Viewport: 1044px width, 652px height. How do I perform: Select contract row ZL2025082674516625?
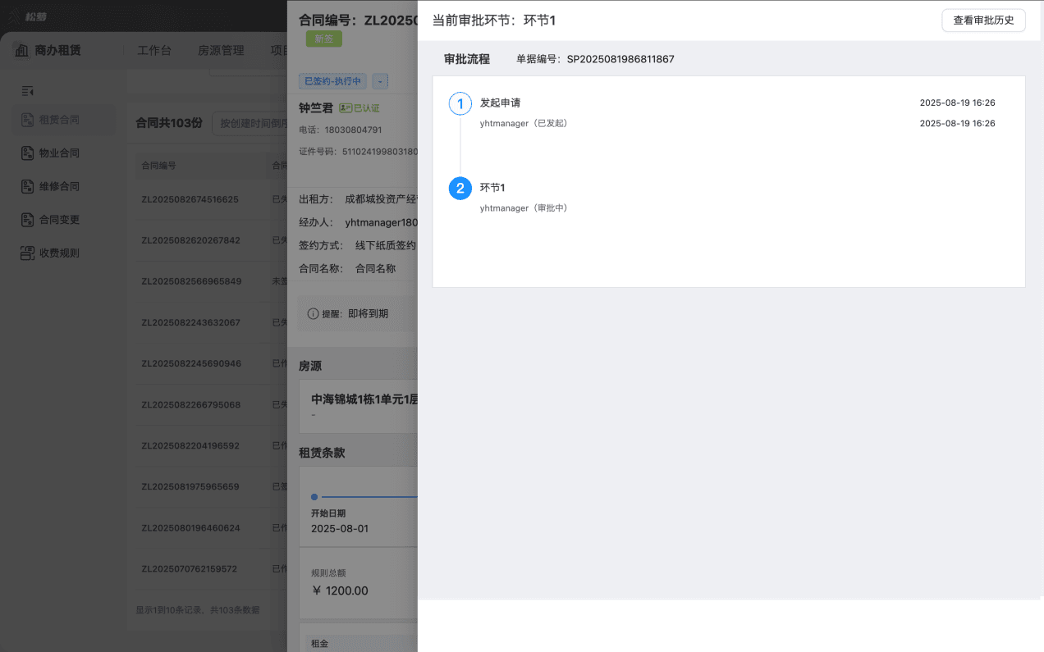coord(207,199)
